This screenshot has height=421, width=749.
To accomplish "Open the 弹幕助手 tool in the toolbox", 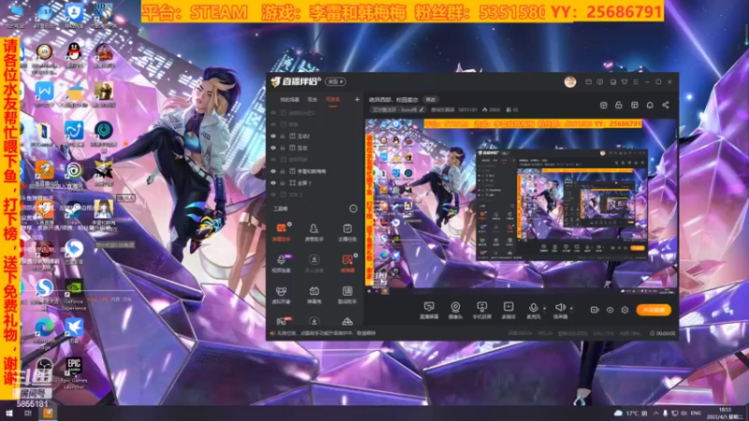I will (281, 232).
